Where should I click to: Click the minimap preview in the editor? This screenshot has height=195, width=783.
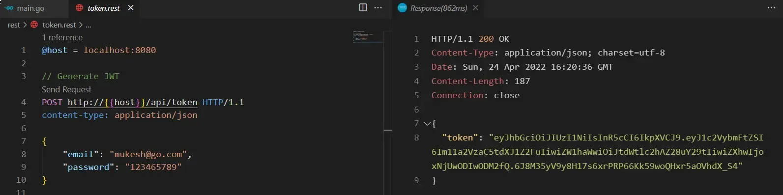pos(368,36)
